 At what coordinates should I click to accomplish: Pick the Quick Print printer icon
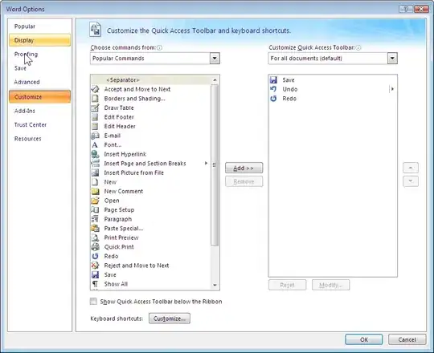point(95,247)
